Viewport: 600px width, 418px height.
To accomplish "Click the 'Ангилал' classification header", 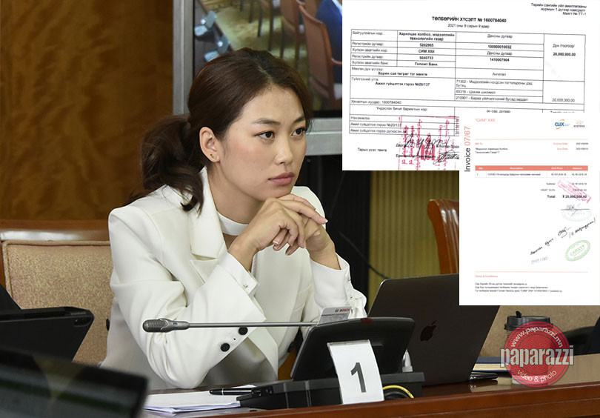I will click(499, 76).
